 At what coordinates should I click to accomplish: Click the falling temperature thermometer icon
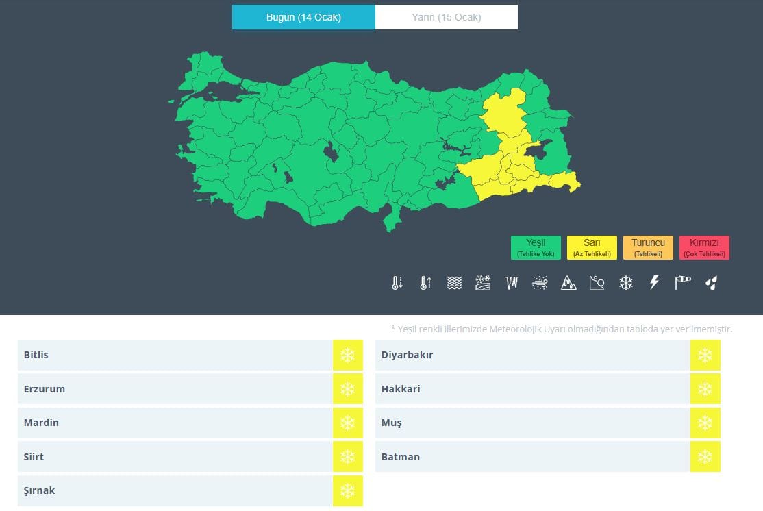tap(397, 283)
